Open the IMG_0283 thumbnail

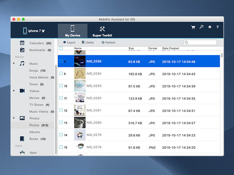(x=80, y=86)
